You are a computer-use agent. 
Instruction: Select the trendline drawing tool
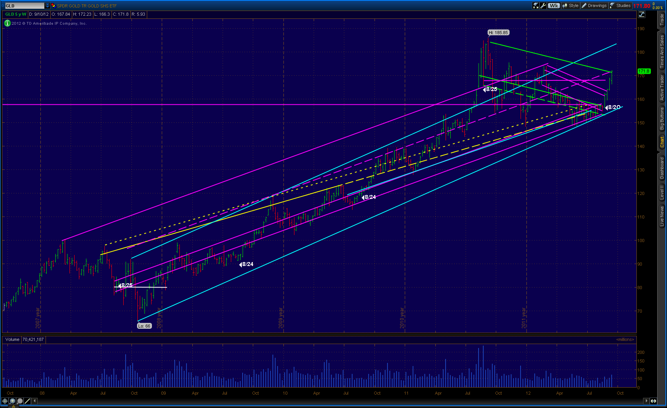pos(27,401)
